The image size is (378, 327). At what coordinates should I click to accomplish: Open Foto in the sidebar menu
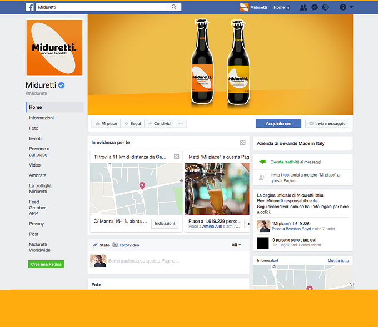(x=34, y=128)
